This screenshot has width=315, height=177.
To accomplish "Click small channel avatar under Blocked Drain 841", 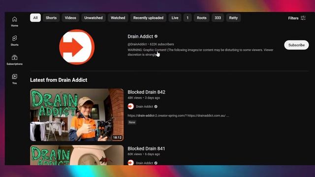I will 131,163.
